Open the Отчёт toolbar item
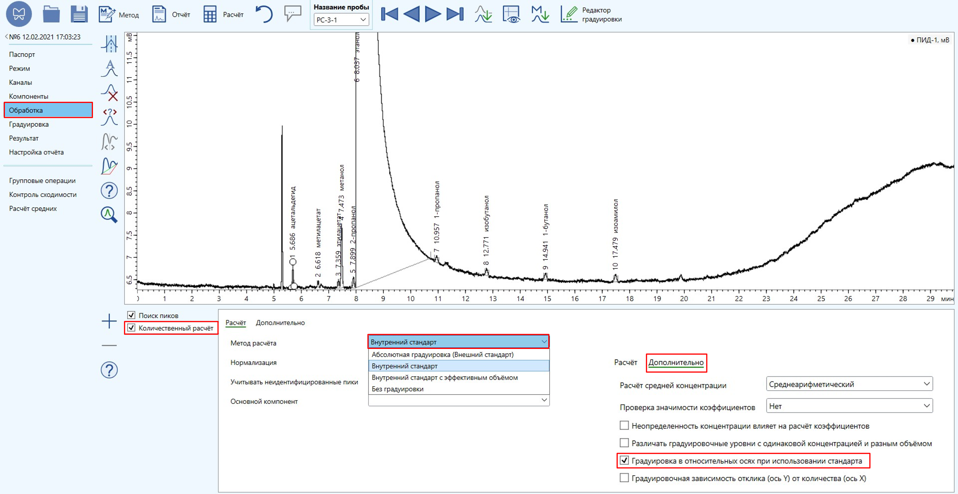 pos(171,15)
